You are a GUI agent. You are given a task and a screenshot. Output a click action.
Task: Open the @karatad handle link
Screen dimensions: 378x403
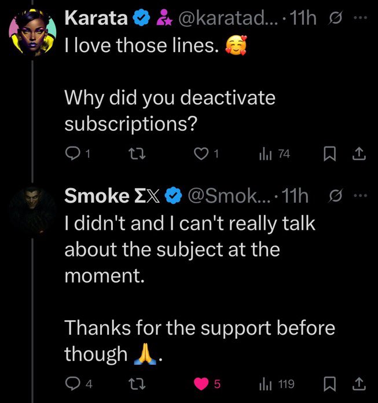tap(230, 18)
